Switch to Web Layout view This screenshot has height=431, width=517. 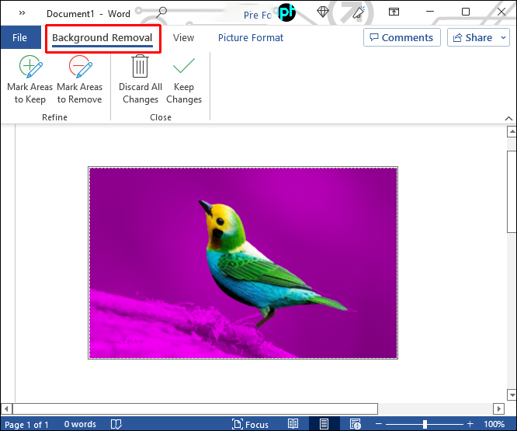[x=355, y=424]
